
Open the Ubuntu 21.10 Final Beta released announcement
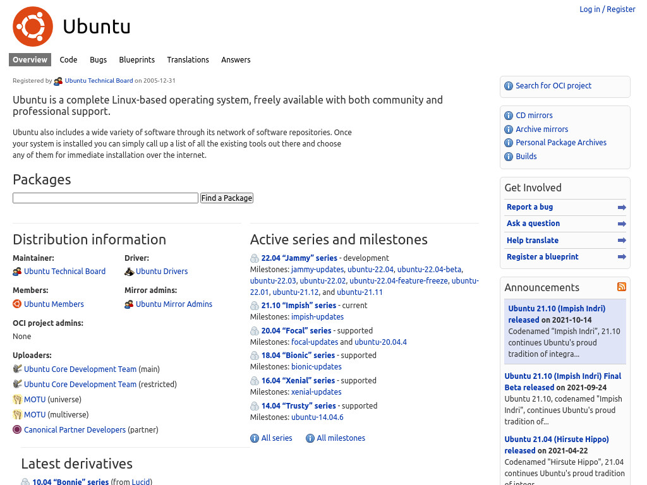click(563, 381)
